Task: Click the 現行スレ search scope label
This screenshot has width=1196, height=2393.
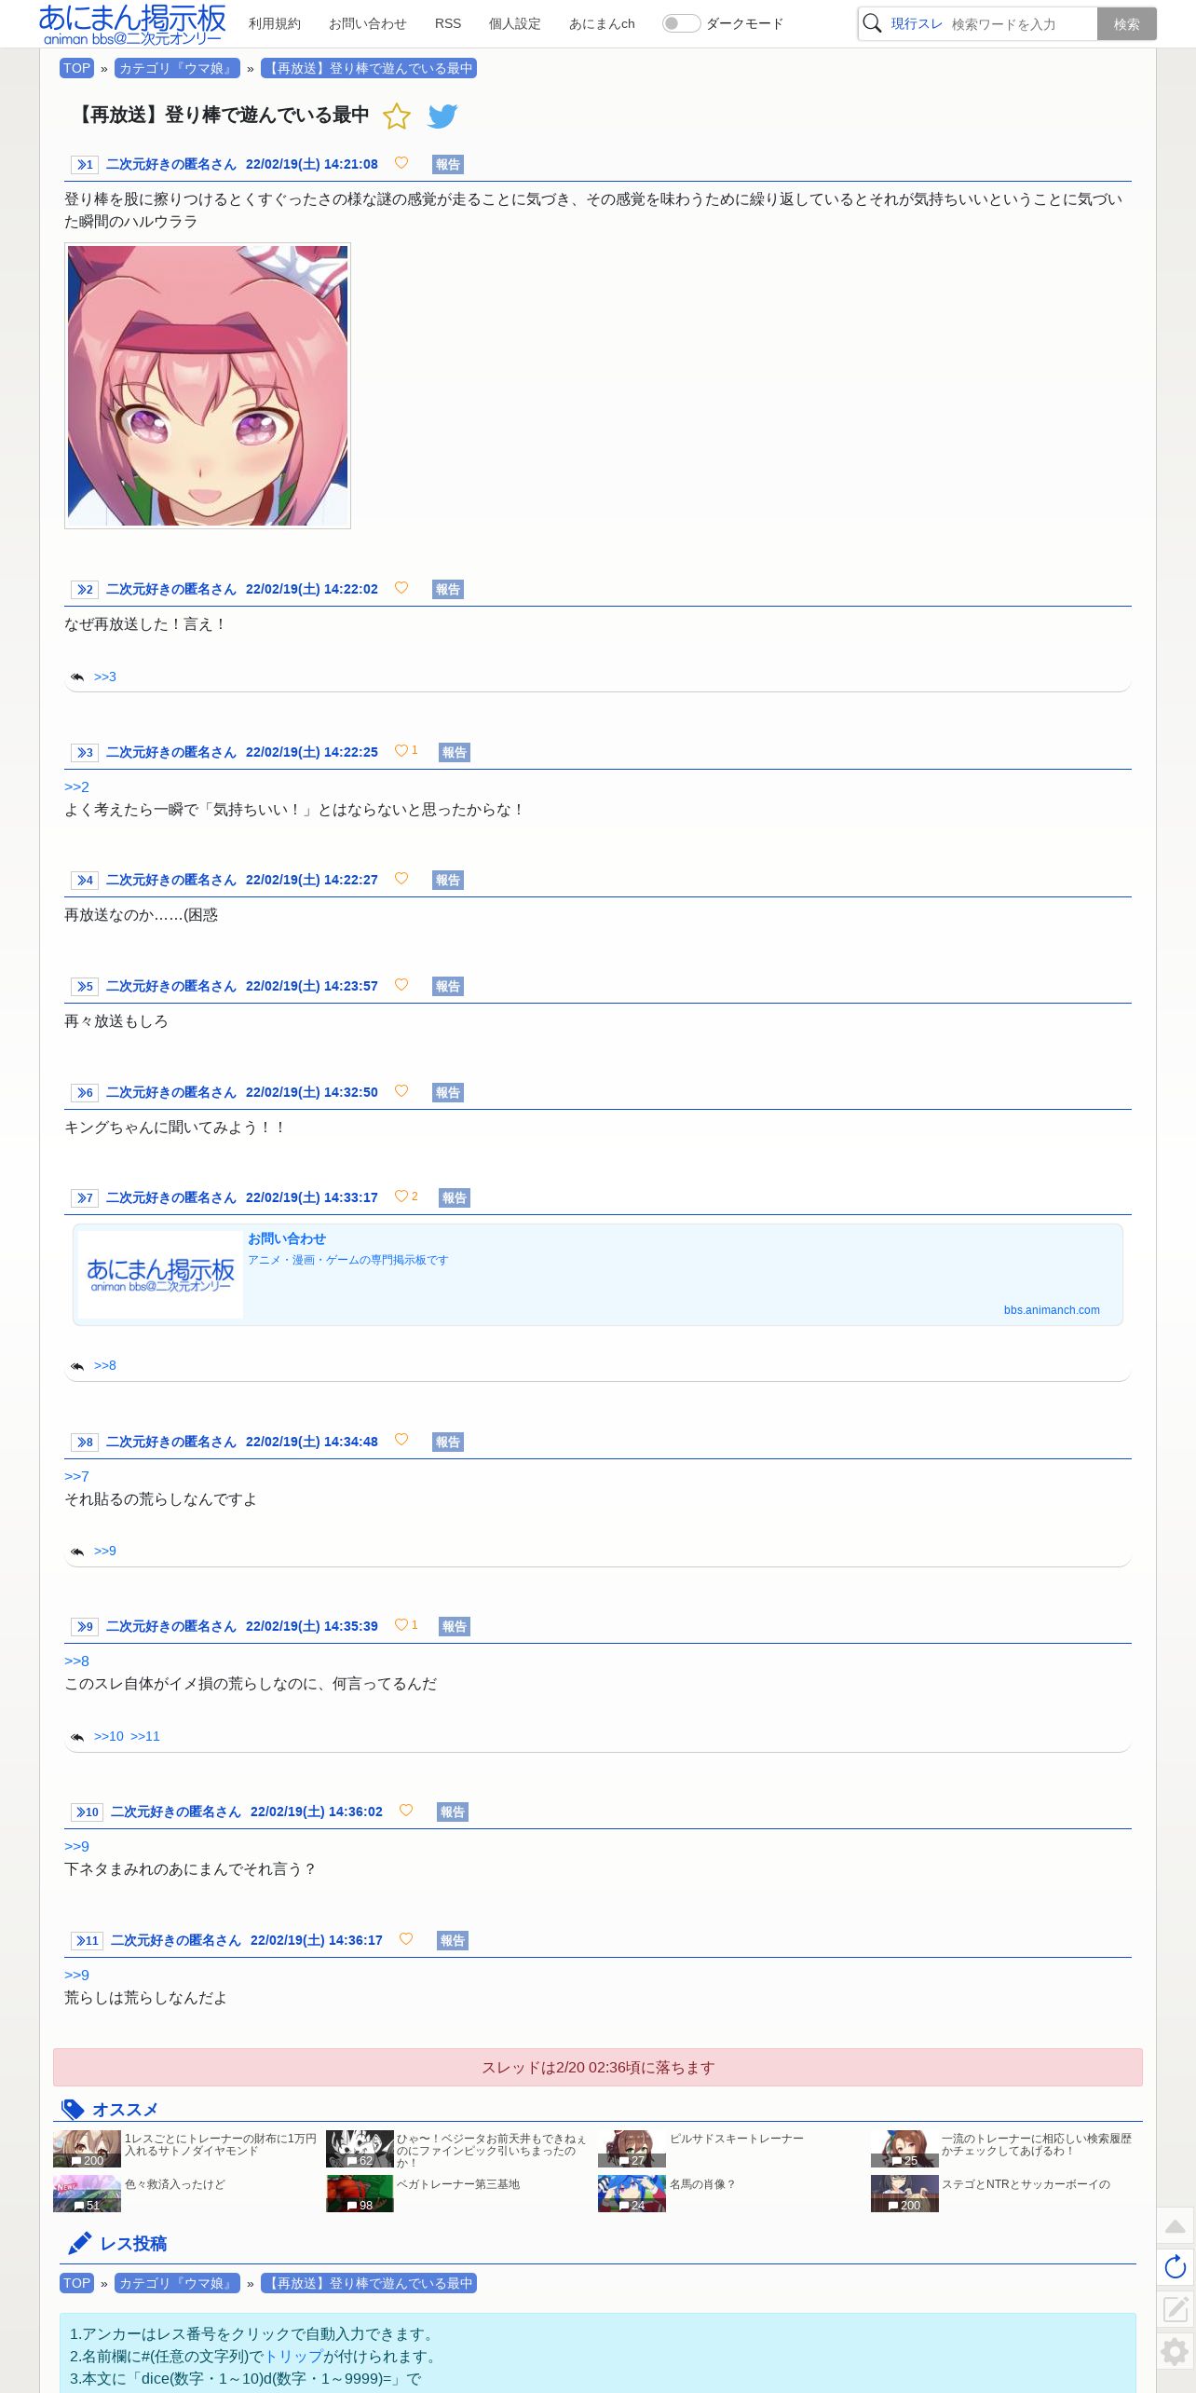Action: point(917,24)
